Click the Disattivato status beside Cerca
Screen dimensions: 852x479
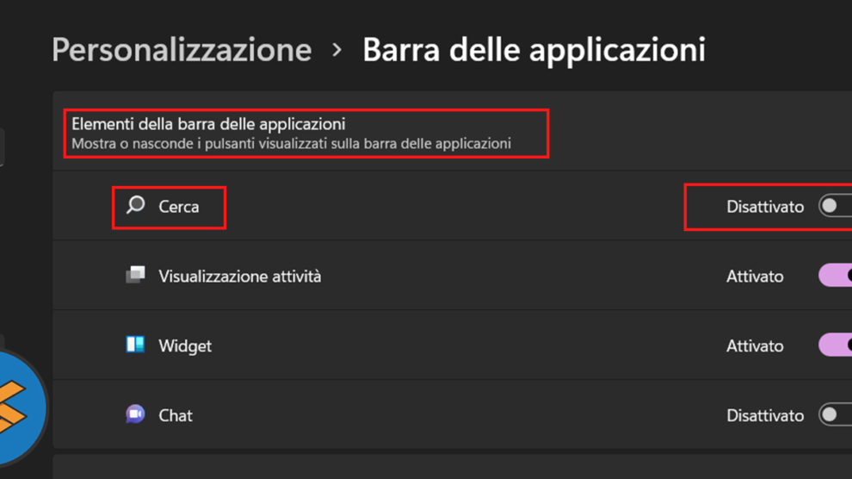coord(765,207)
